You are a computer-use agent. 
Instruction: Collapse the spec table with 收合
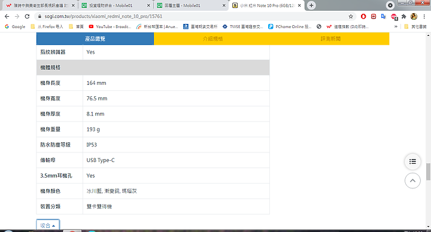tap(48, 225)
